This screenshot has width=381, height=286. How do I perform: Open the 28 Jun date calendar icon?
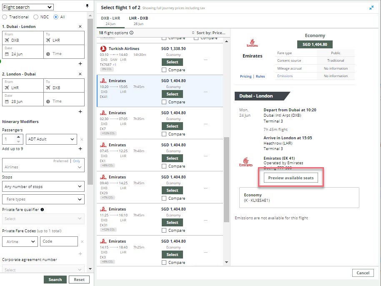tap(7, 102)
